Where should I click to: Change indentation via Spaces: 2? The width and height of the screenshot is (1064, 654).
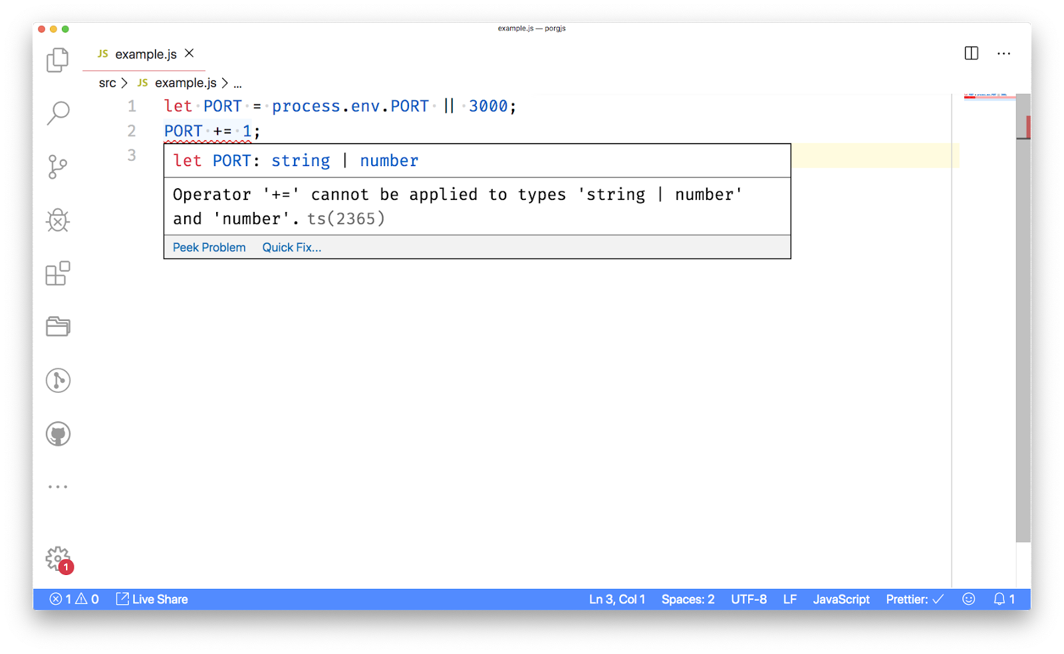click(x=688, y=599)
